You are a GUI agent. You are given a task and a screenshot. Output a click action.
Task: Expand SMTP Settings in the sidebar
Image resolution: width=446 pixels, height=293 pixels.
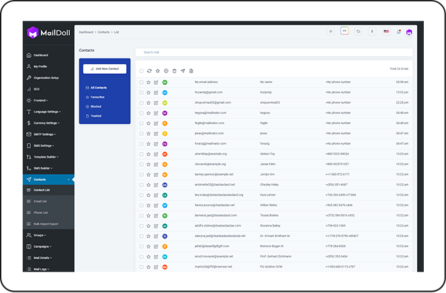pyautogui.click(x=48, y=134)
